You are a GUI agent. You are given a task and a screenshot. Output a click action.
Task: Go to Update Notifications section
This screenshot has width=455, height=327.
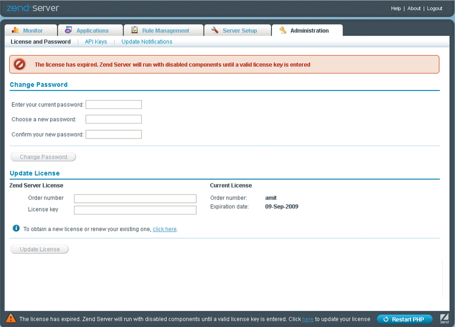pyautogui.click(x=147, y=42)
